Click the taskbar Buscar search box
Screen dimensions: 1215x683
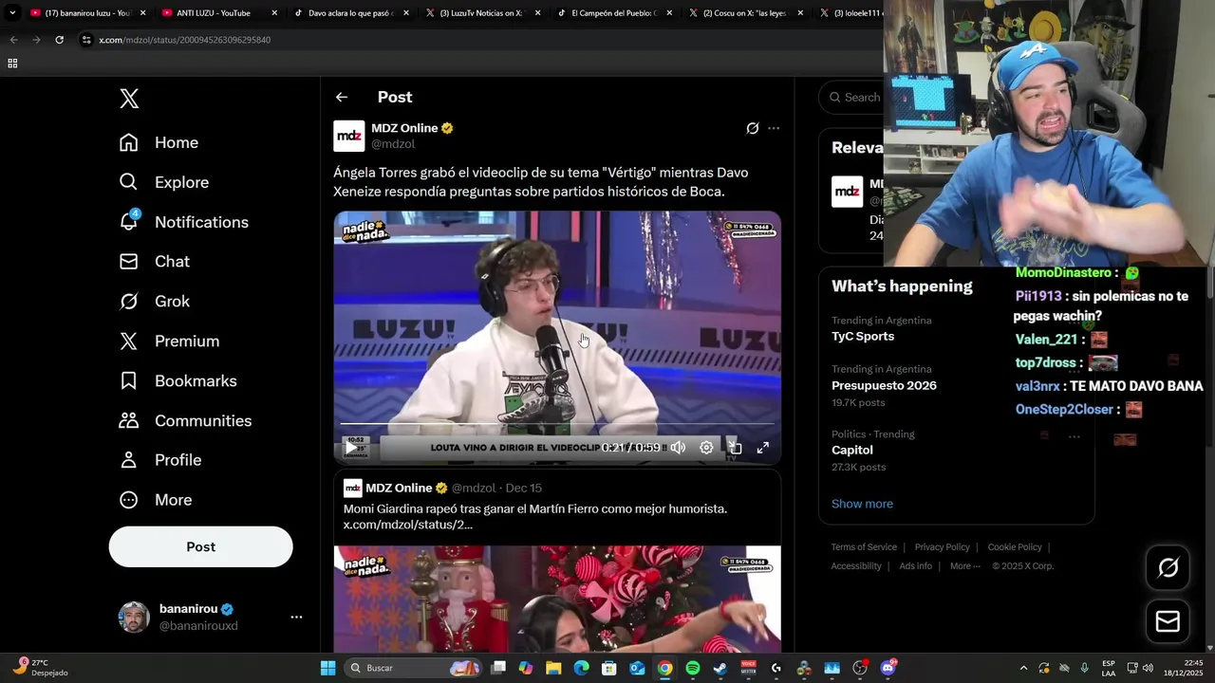tap(413, 668)
